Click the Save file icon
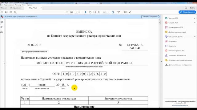This screenshot has height=110, width=197. pyautogui.click(x=2, y=12)
